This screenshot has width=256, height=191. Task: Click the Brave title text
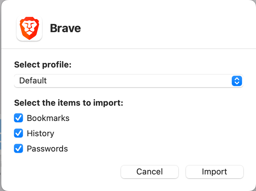pos(65,28)
